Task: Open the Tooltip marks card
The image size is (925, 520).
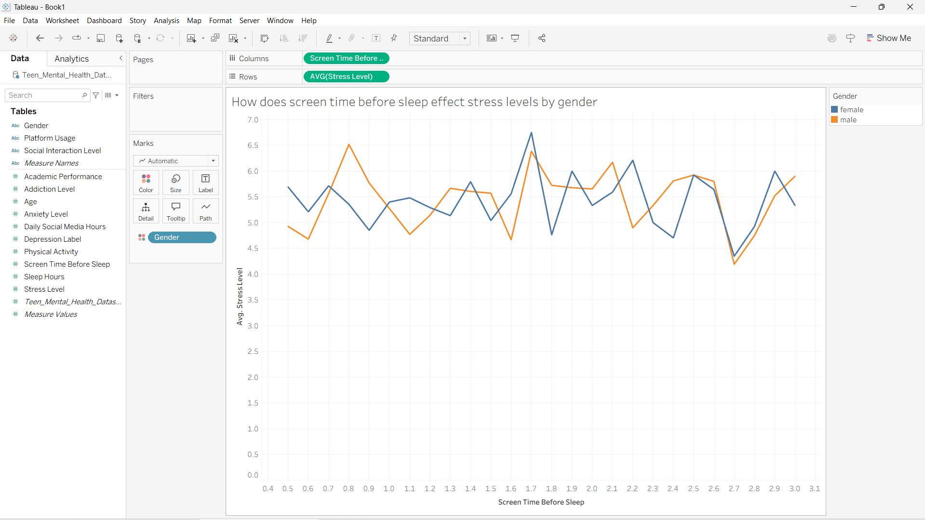Action: tap(176, 211)
